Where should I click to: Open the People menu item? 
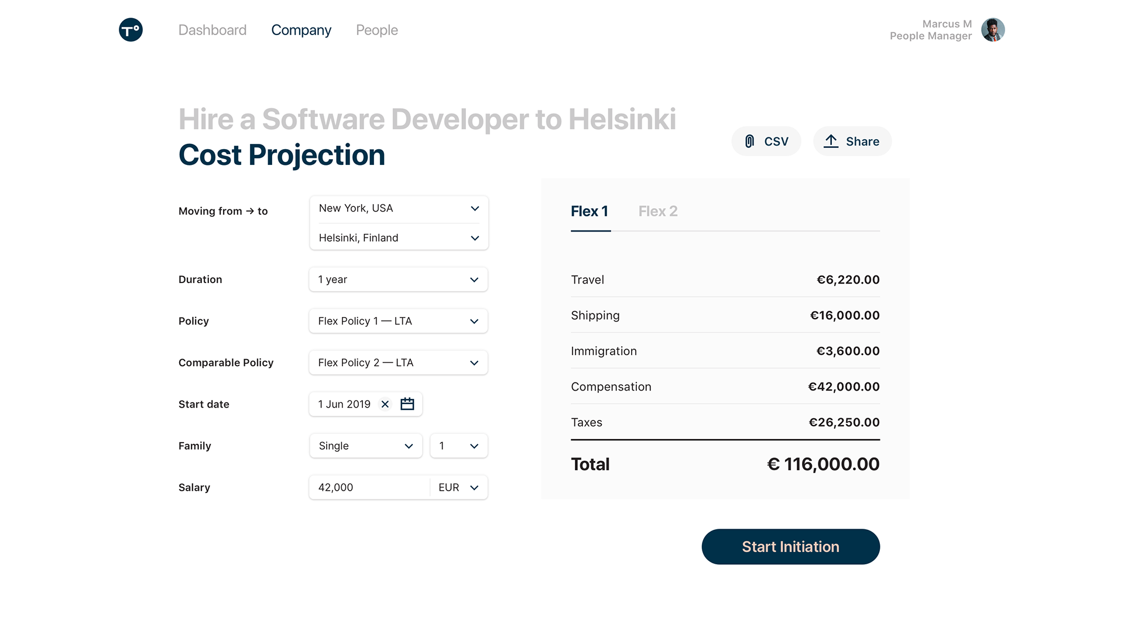pos(377,30)
